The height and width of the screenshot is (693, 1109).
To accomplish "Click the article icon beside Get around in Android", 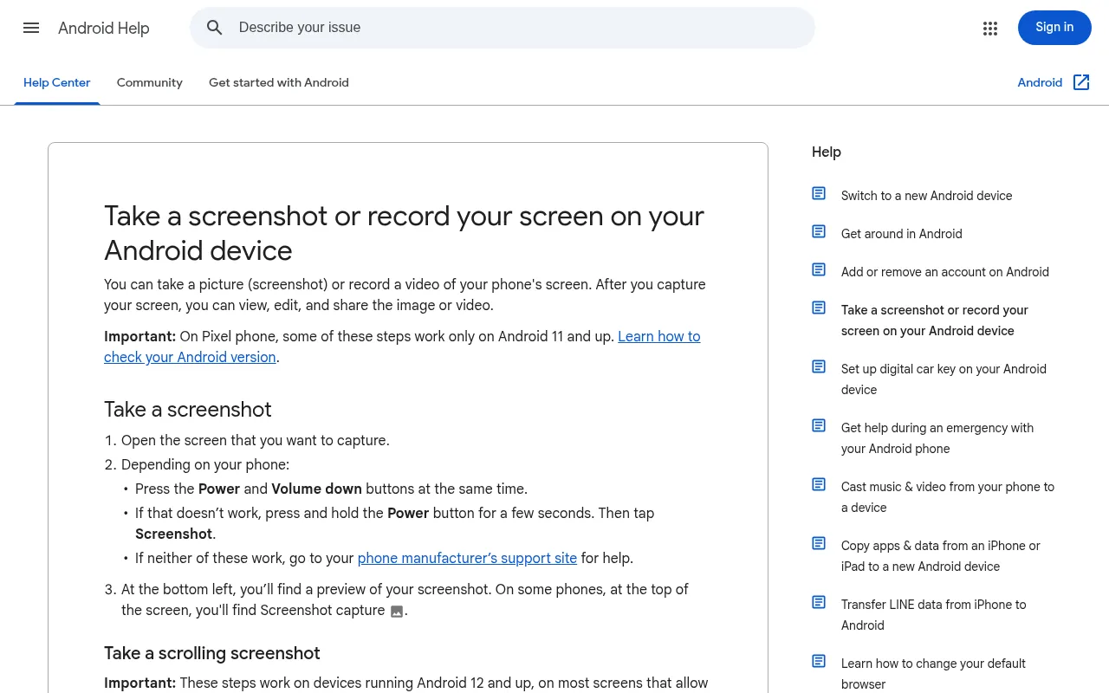I will (x=819, y=231).
